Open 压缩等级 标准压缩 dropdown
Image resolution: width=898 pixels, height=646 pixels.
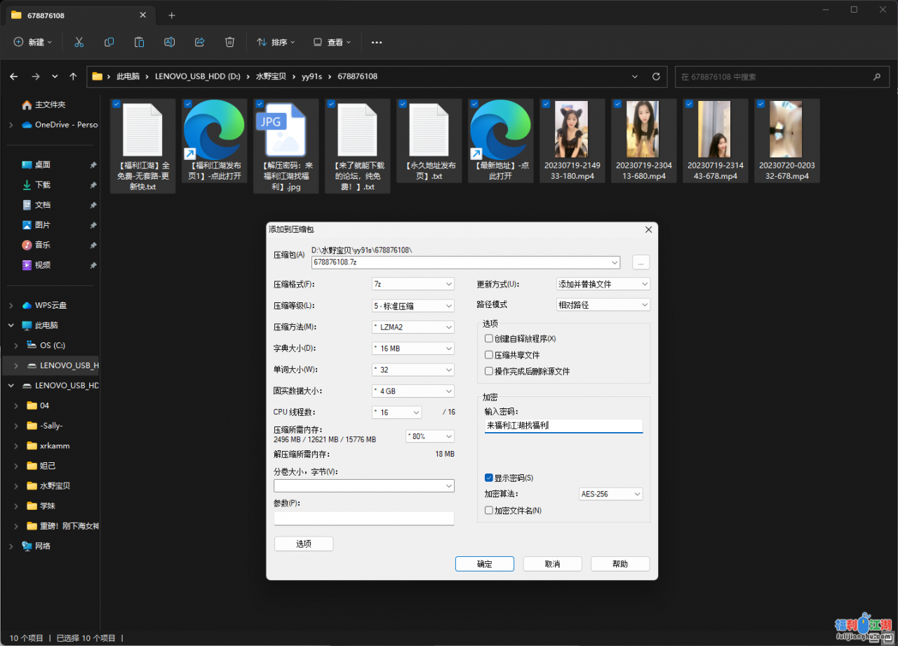coord(413,306)
